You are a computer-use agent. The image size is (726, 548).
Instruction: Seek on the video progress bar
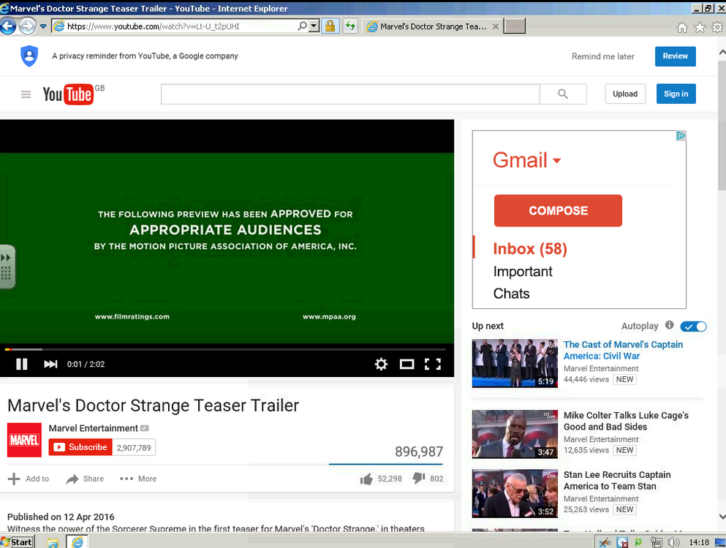(225, 349)
